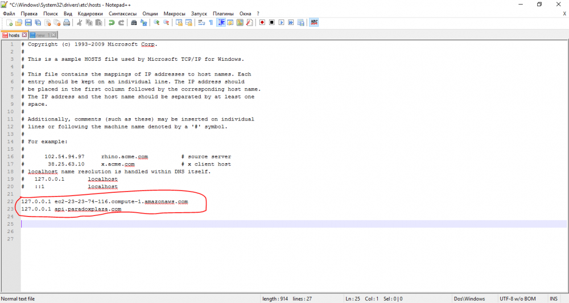The width and height of the screenshot is (569, 303).
Task: Open the Replace dialog icon
Action: pyautogui.click(x=144, y=23)
